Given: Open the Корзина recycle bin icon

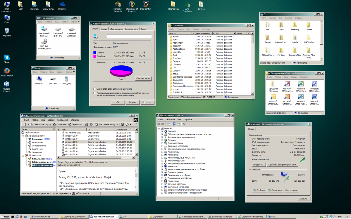Looking at the screenshot, I should click(7, 32).
